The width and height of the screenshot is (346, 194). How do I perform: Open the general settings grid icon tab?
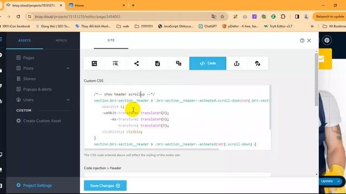94,64
